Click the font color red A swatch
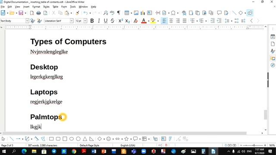Screen dimensions: 276x155 point(144,21)
